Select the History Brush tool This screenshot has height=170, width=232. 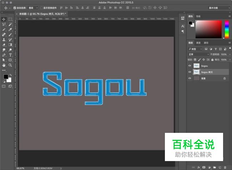[x=10, y=40]
